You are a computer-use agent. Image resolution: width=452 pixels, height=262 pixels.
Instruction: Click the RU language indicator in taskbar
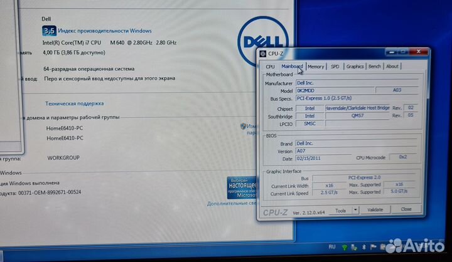332,247
